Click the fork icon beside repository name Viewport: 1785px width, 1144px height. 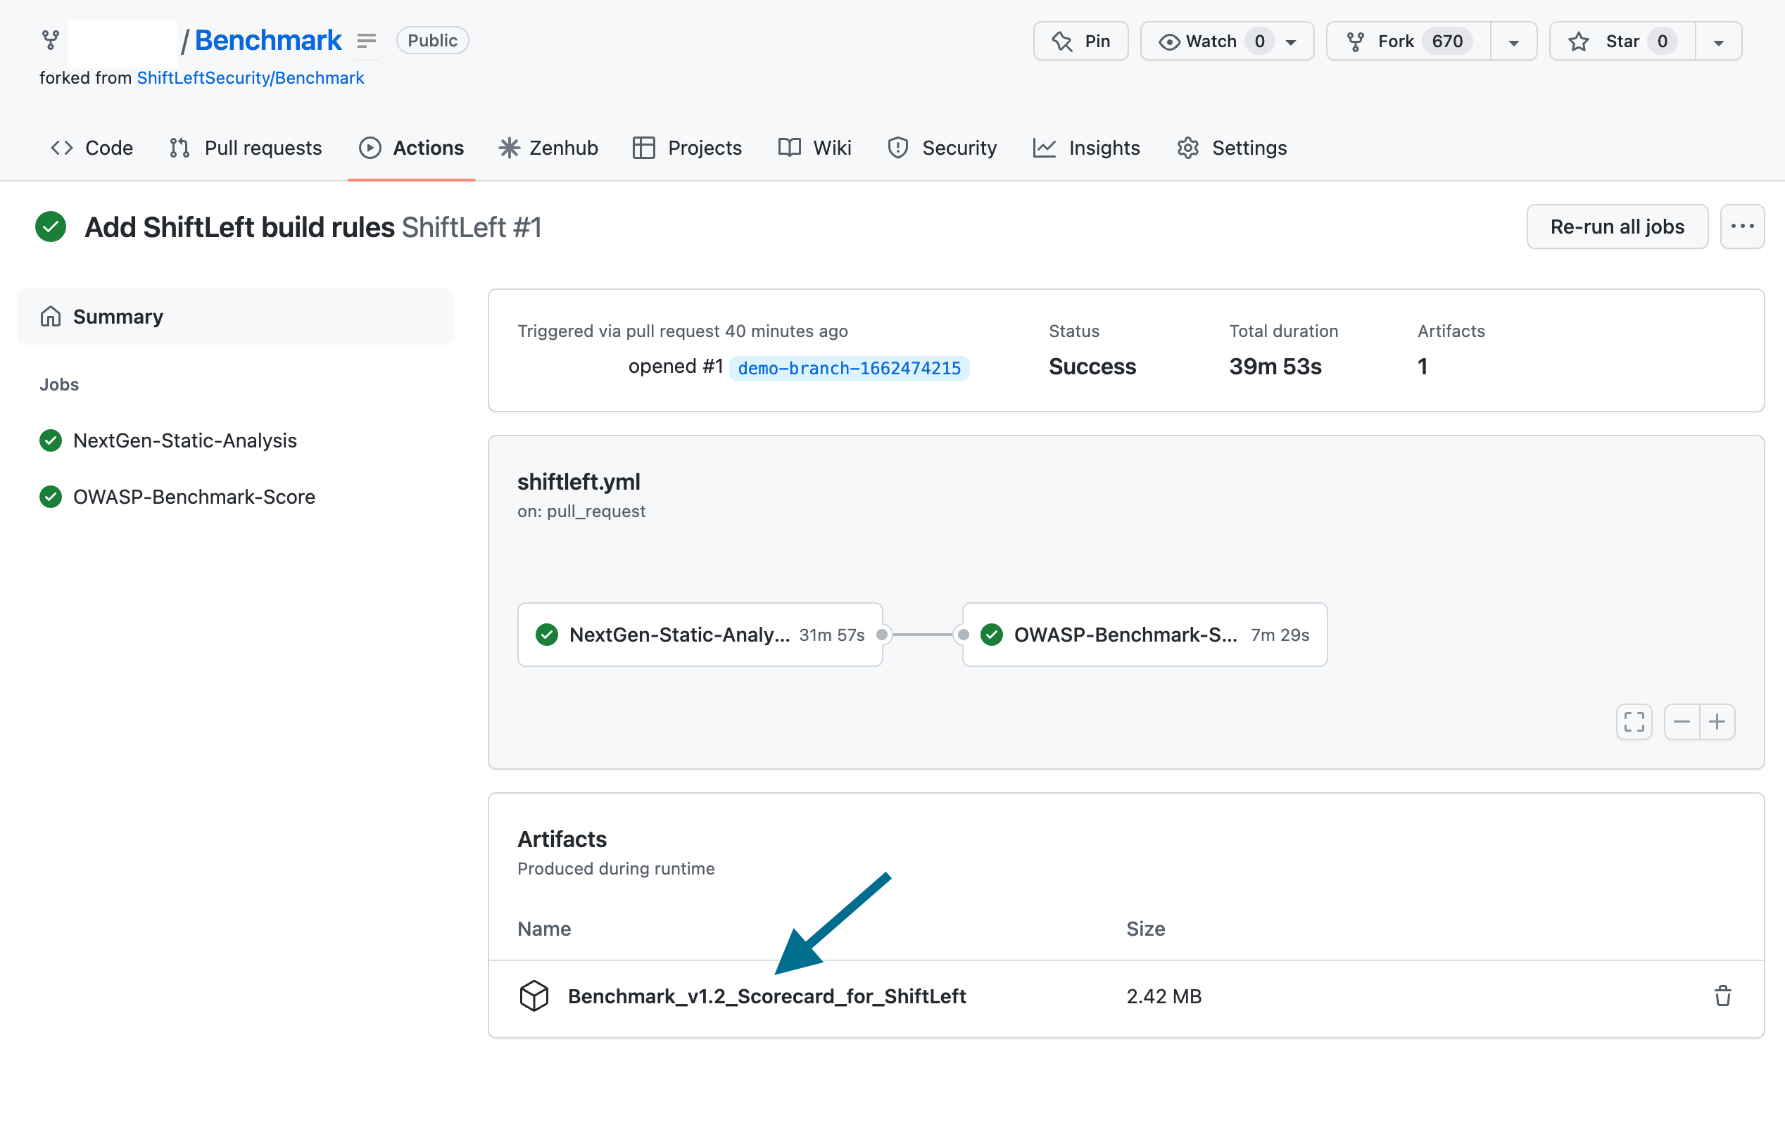(51, 40)
